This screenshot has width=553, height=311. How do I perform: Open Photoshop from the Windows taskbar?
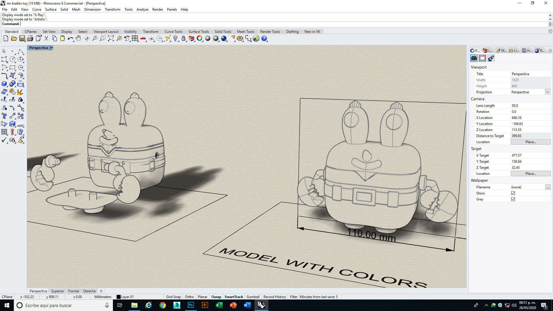(x=191, y=305)
